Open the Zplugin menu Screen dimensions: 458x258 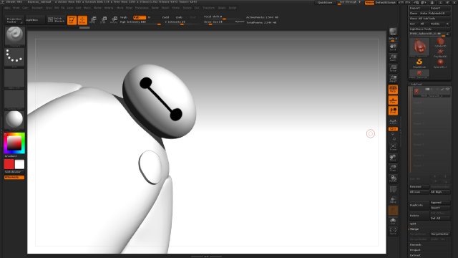(x=222, y=8)
